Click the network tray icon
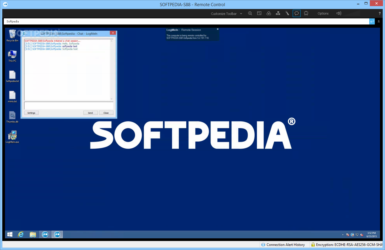Viewport: 385px width, 250px height. coord(357,235)
